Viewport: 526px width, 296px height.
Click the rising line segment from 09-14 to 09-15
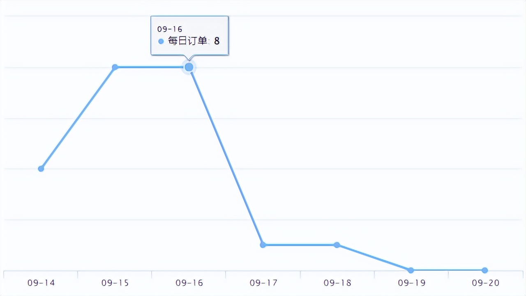(x=78, y=118)
